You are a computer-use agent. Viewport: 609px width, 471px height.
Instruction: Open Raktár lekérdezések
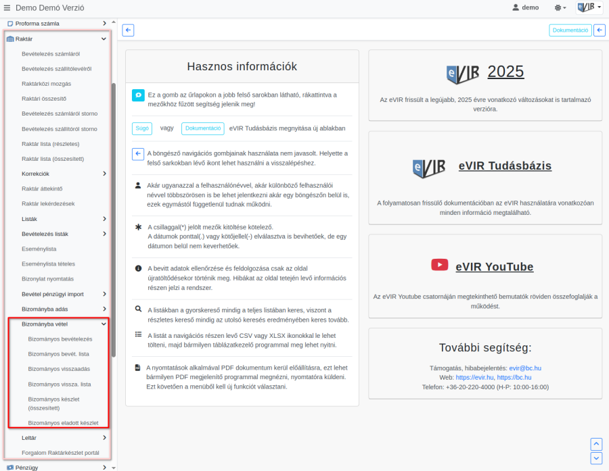(48, 204)
